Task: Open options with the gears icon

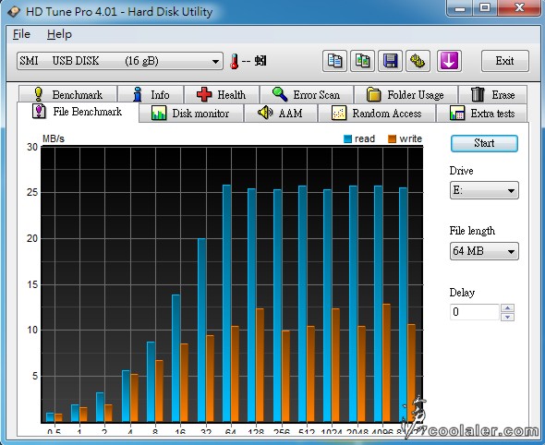Action: 418,61
